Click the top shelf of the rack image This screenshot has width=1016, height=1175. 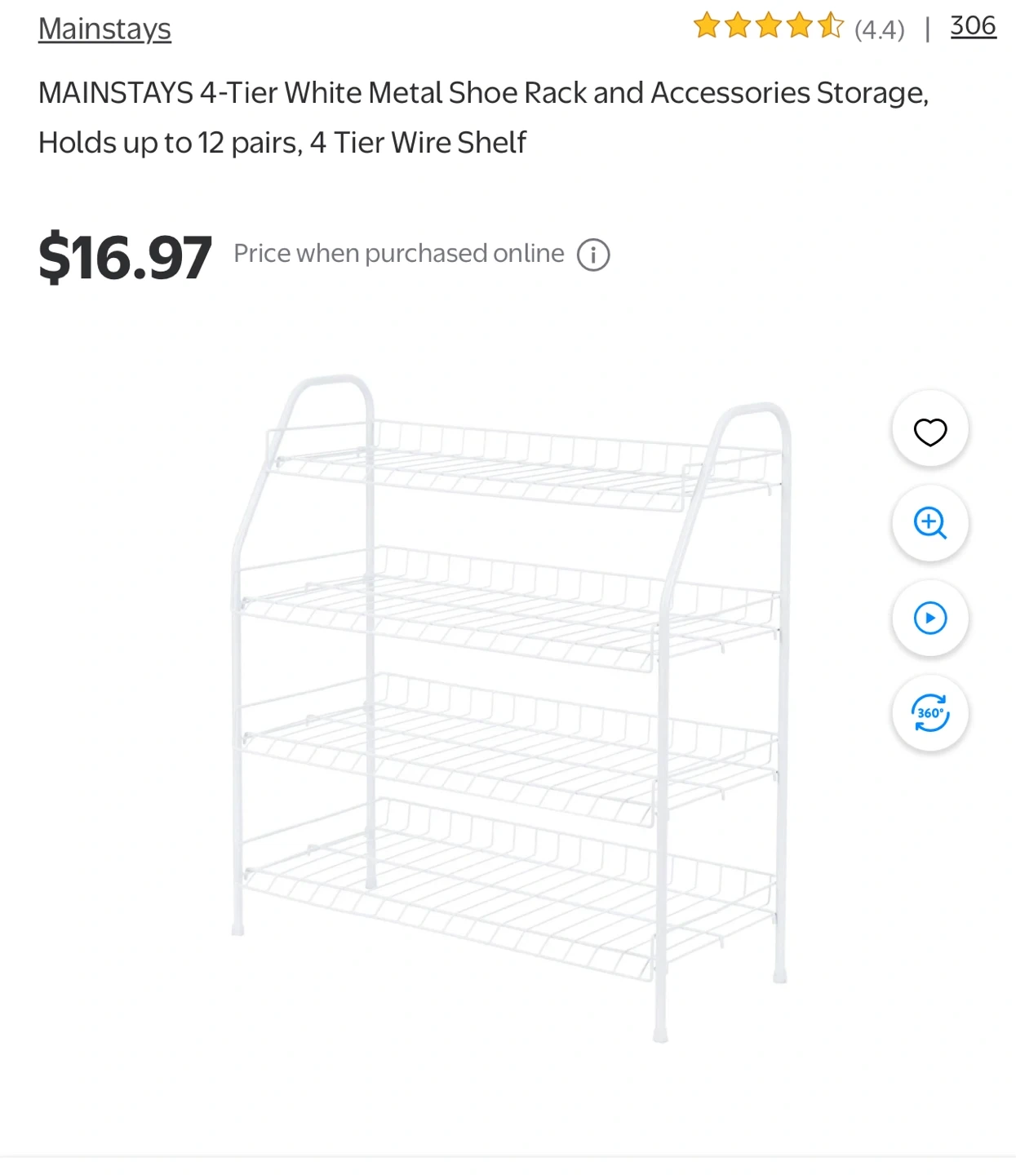(x=522, y=467)
